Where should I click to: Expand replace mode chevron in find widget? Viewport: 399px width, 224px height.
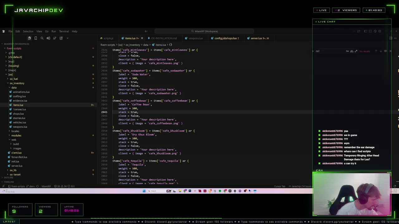313,51
